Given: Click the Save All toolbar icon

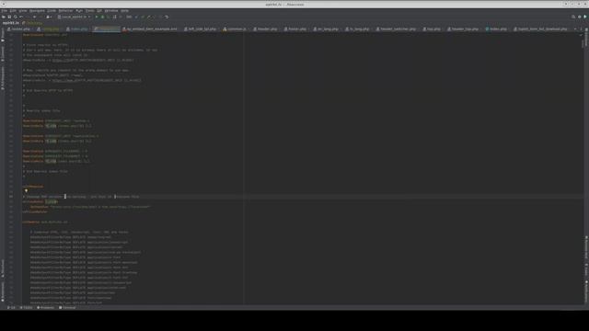Looking at the screenshot, I should tap(9, 17).
